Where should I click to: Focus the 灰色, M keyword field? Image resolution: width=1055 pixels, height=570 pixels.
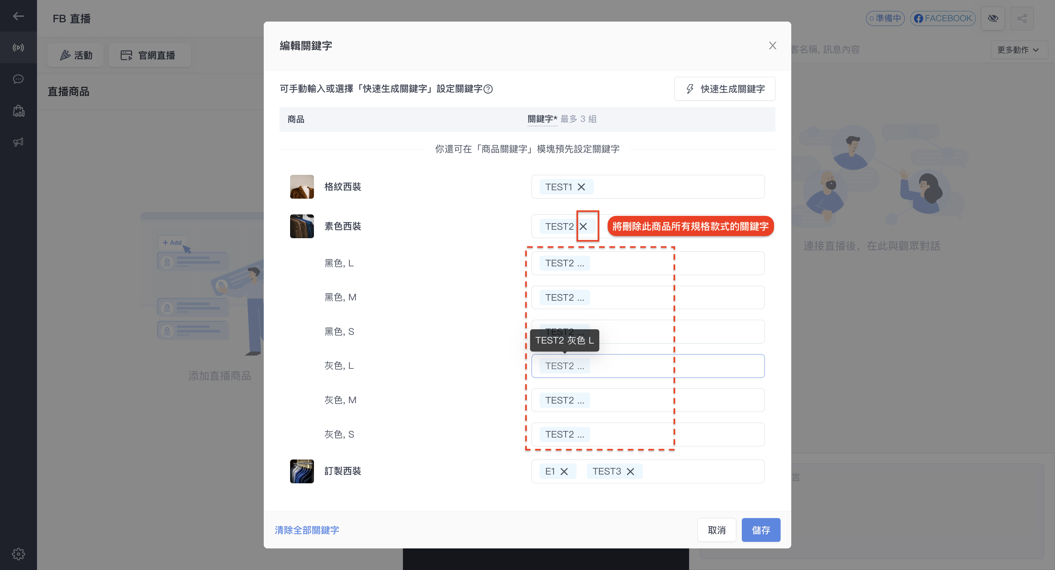coord(648,400)
